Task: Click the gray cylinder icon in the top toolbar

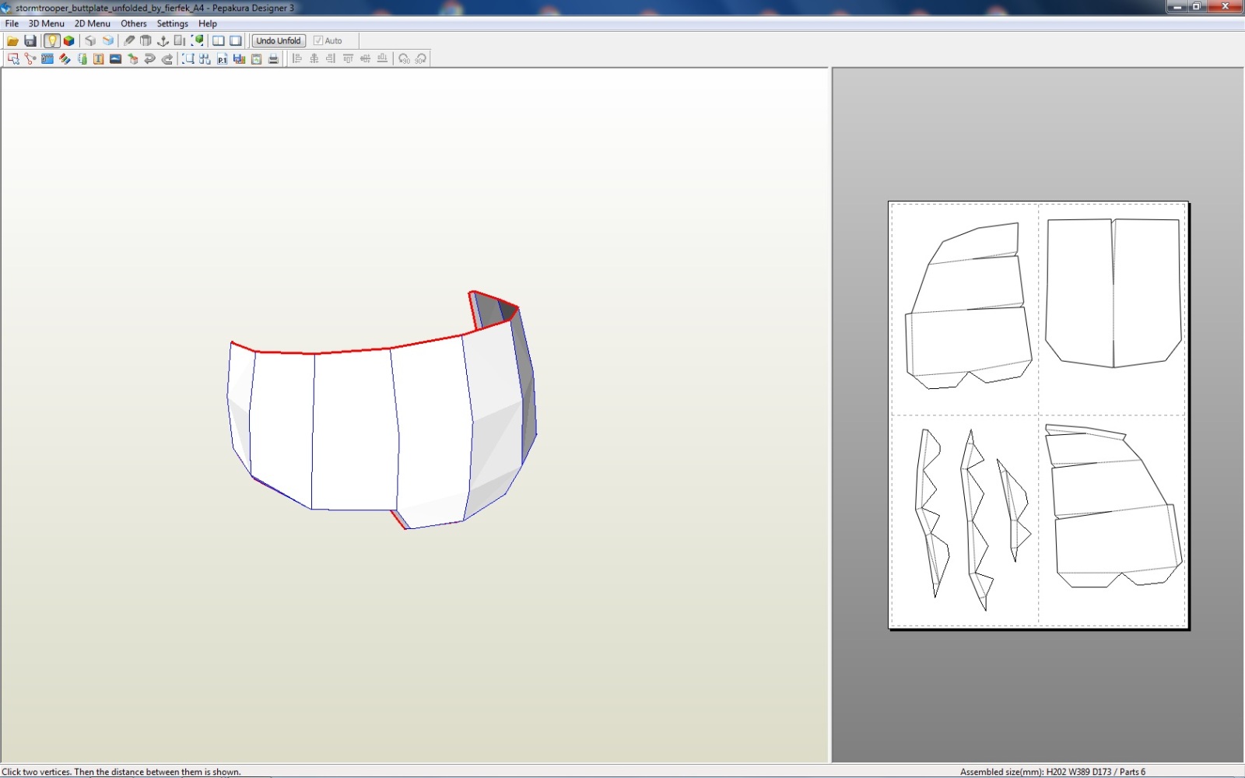Action: pos(146,40)
